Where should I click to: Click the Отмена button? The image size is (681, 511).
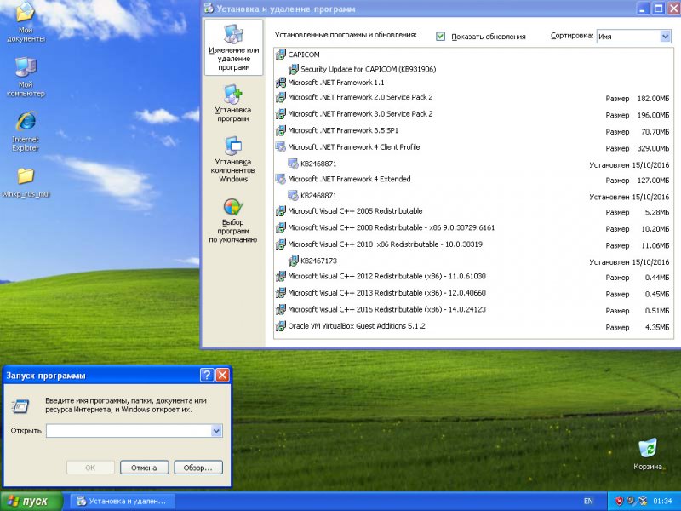144,468
